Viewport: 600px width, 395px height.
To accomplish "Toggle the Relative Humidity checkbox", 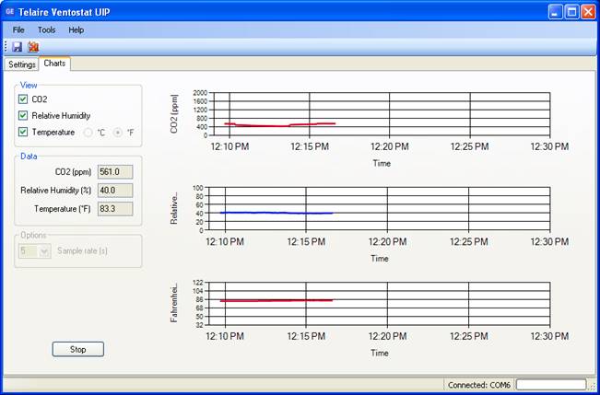I will (23, 116).
